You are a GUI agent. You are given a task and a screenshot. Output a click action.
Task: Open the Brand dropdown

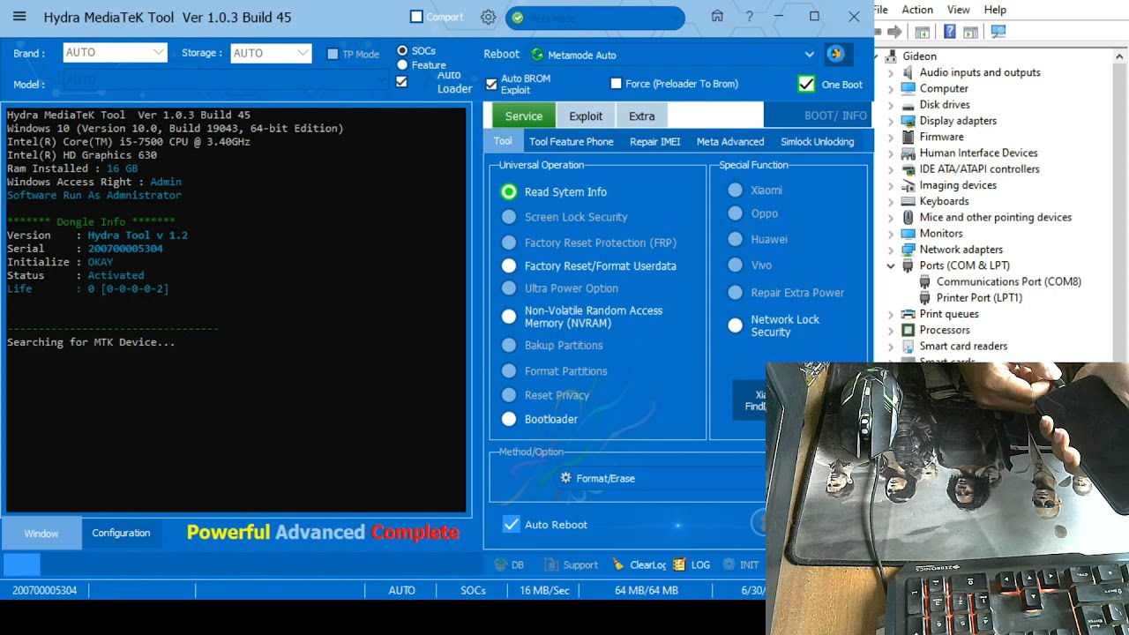tap(115, 53)
